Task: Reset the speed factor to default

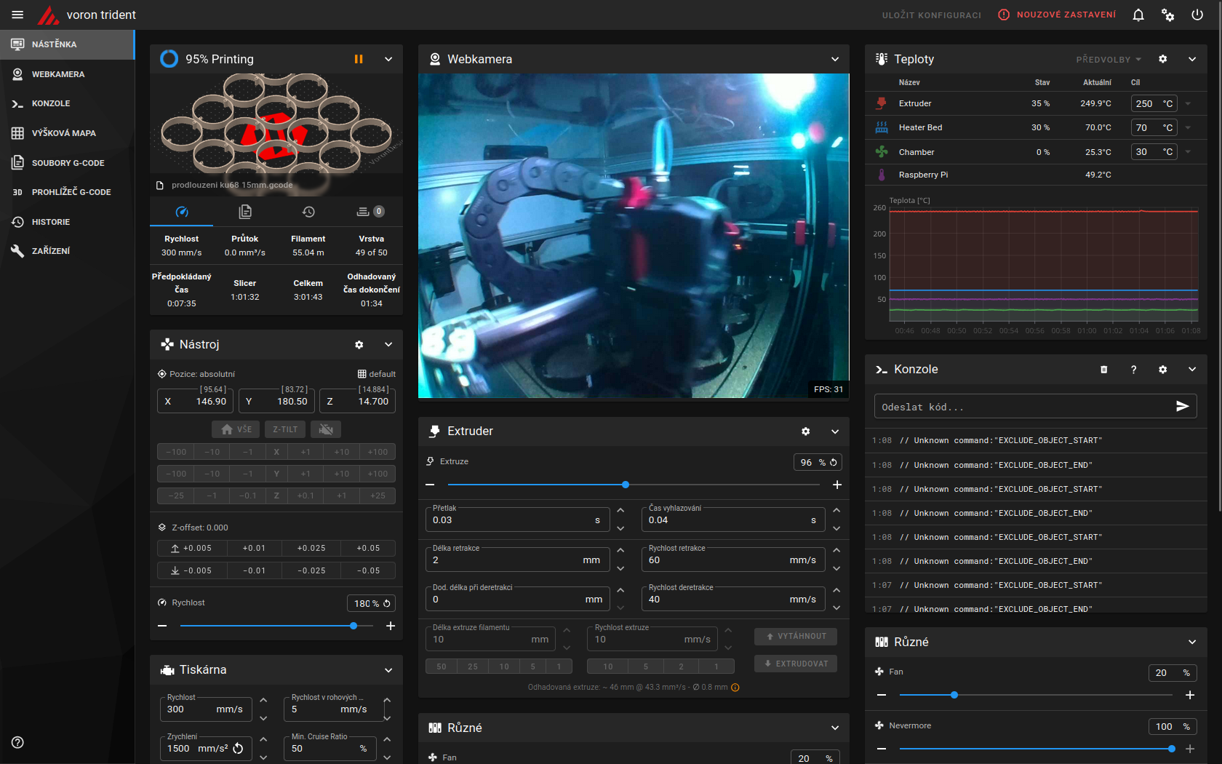Action: (x=387, y=603)
